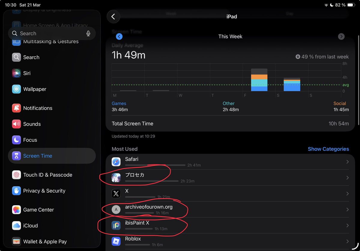Select Game Center in the sidebar
Image resolution: width=360 pixels, height=251 pixels.
(x=52, y=210)
